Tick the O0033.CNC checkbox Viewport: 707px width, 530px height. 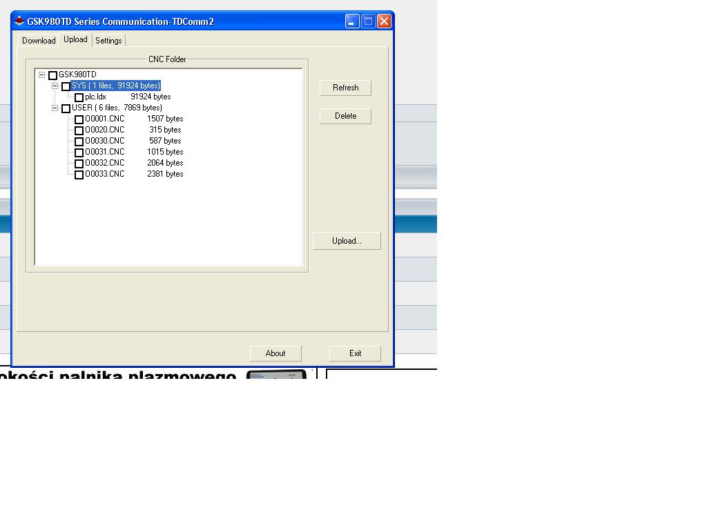79,175
